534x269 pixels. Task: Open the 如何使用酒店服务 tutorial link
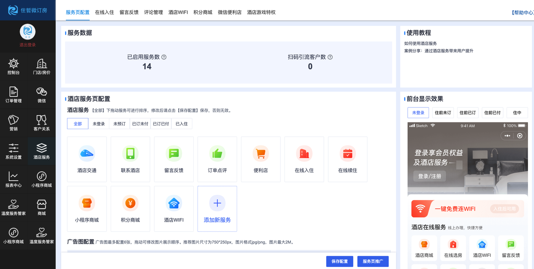tap(420, 43)
